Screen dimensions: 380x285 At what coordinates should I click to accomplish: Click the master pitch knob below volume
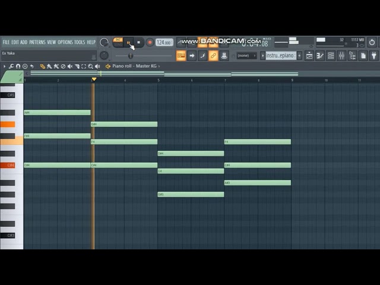pos(104,55)
